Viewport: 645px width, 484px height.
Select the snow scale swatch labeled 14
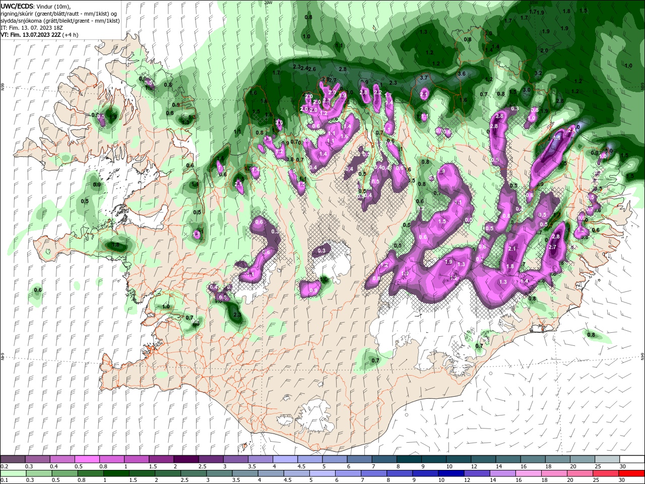click(x=508, y=459)
